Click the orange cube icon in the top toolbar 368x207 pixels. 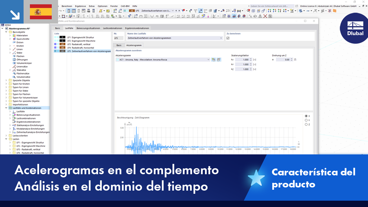tap(335, 11)
